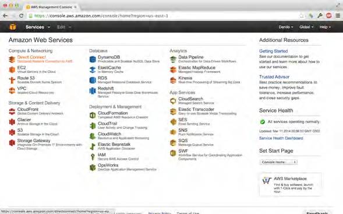Screen dimensions: 343x214
Task: Click the DynamoDB service icon
Action: tap(93, 59)
